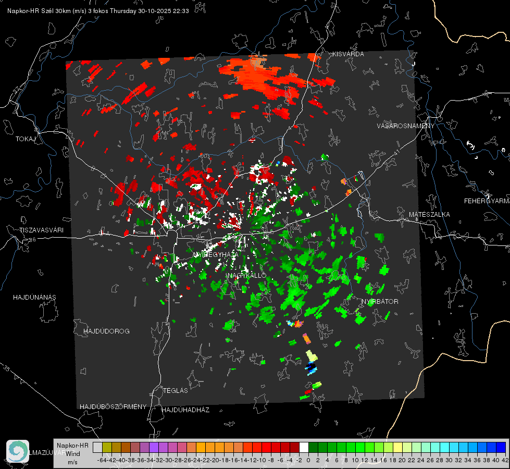Click the TISZAVASVÁRI label
The height and width of the screenshot is (469, 510).
click(x=41, y=230)
